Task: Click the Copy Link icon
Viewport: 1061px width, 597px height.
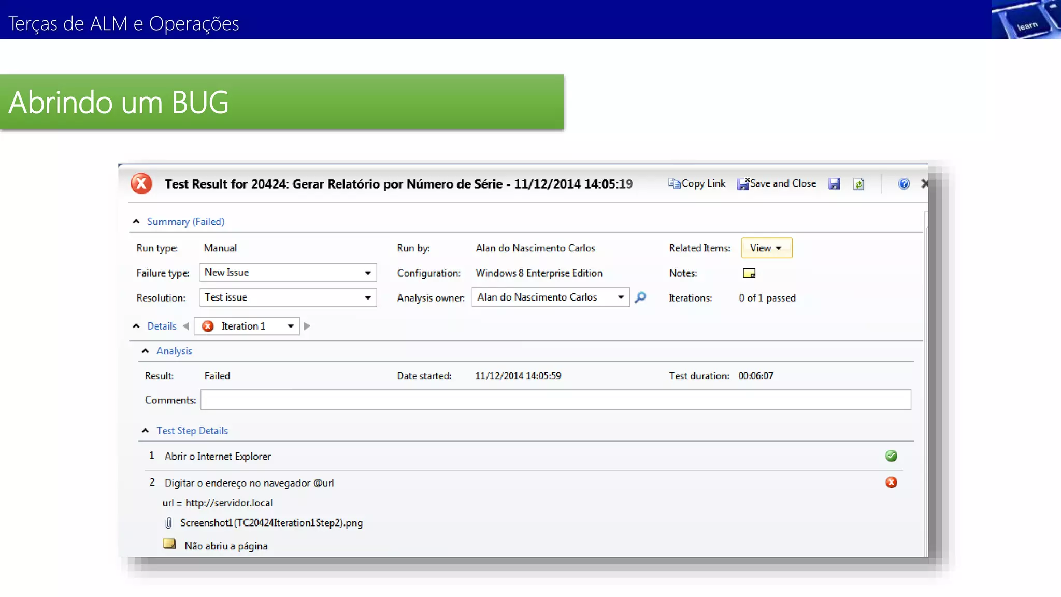Action: pos(674,183)
